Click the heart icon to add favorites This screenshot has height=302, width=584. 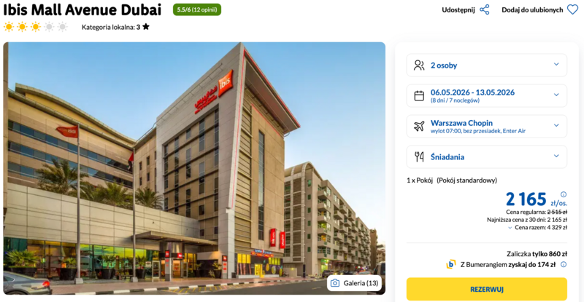coord(573,9)
